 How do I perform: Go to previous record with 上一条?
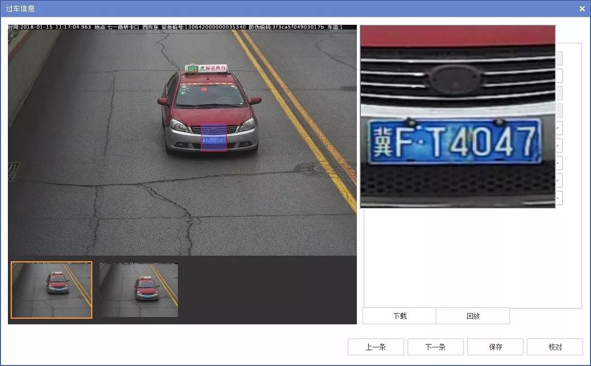(376, 347)
